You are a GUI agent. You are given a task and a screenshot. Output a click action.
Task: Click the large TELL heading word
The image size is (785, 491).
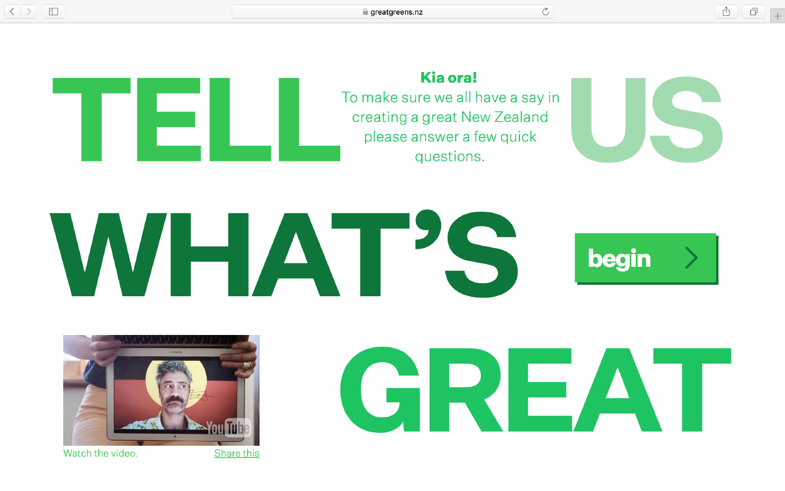pos(196,119)
